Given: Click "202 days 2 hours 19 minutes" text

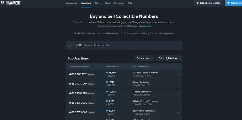Looking at the screenshot, I should click(145, 73).
